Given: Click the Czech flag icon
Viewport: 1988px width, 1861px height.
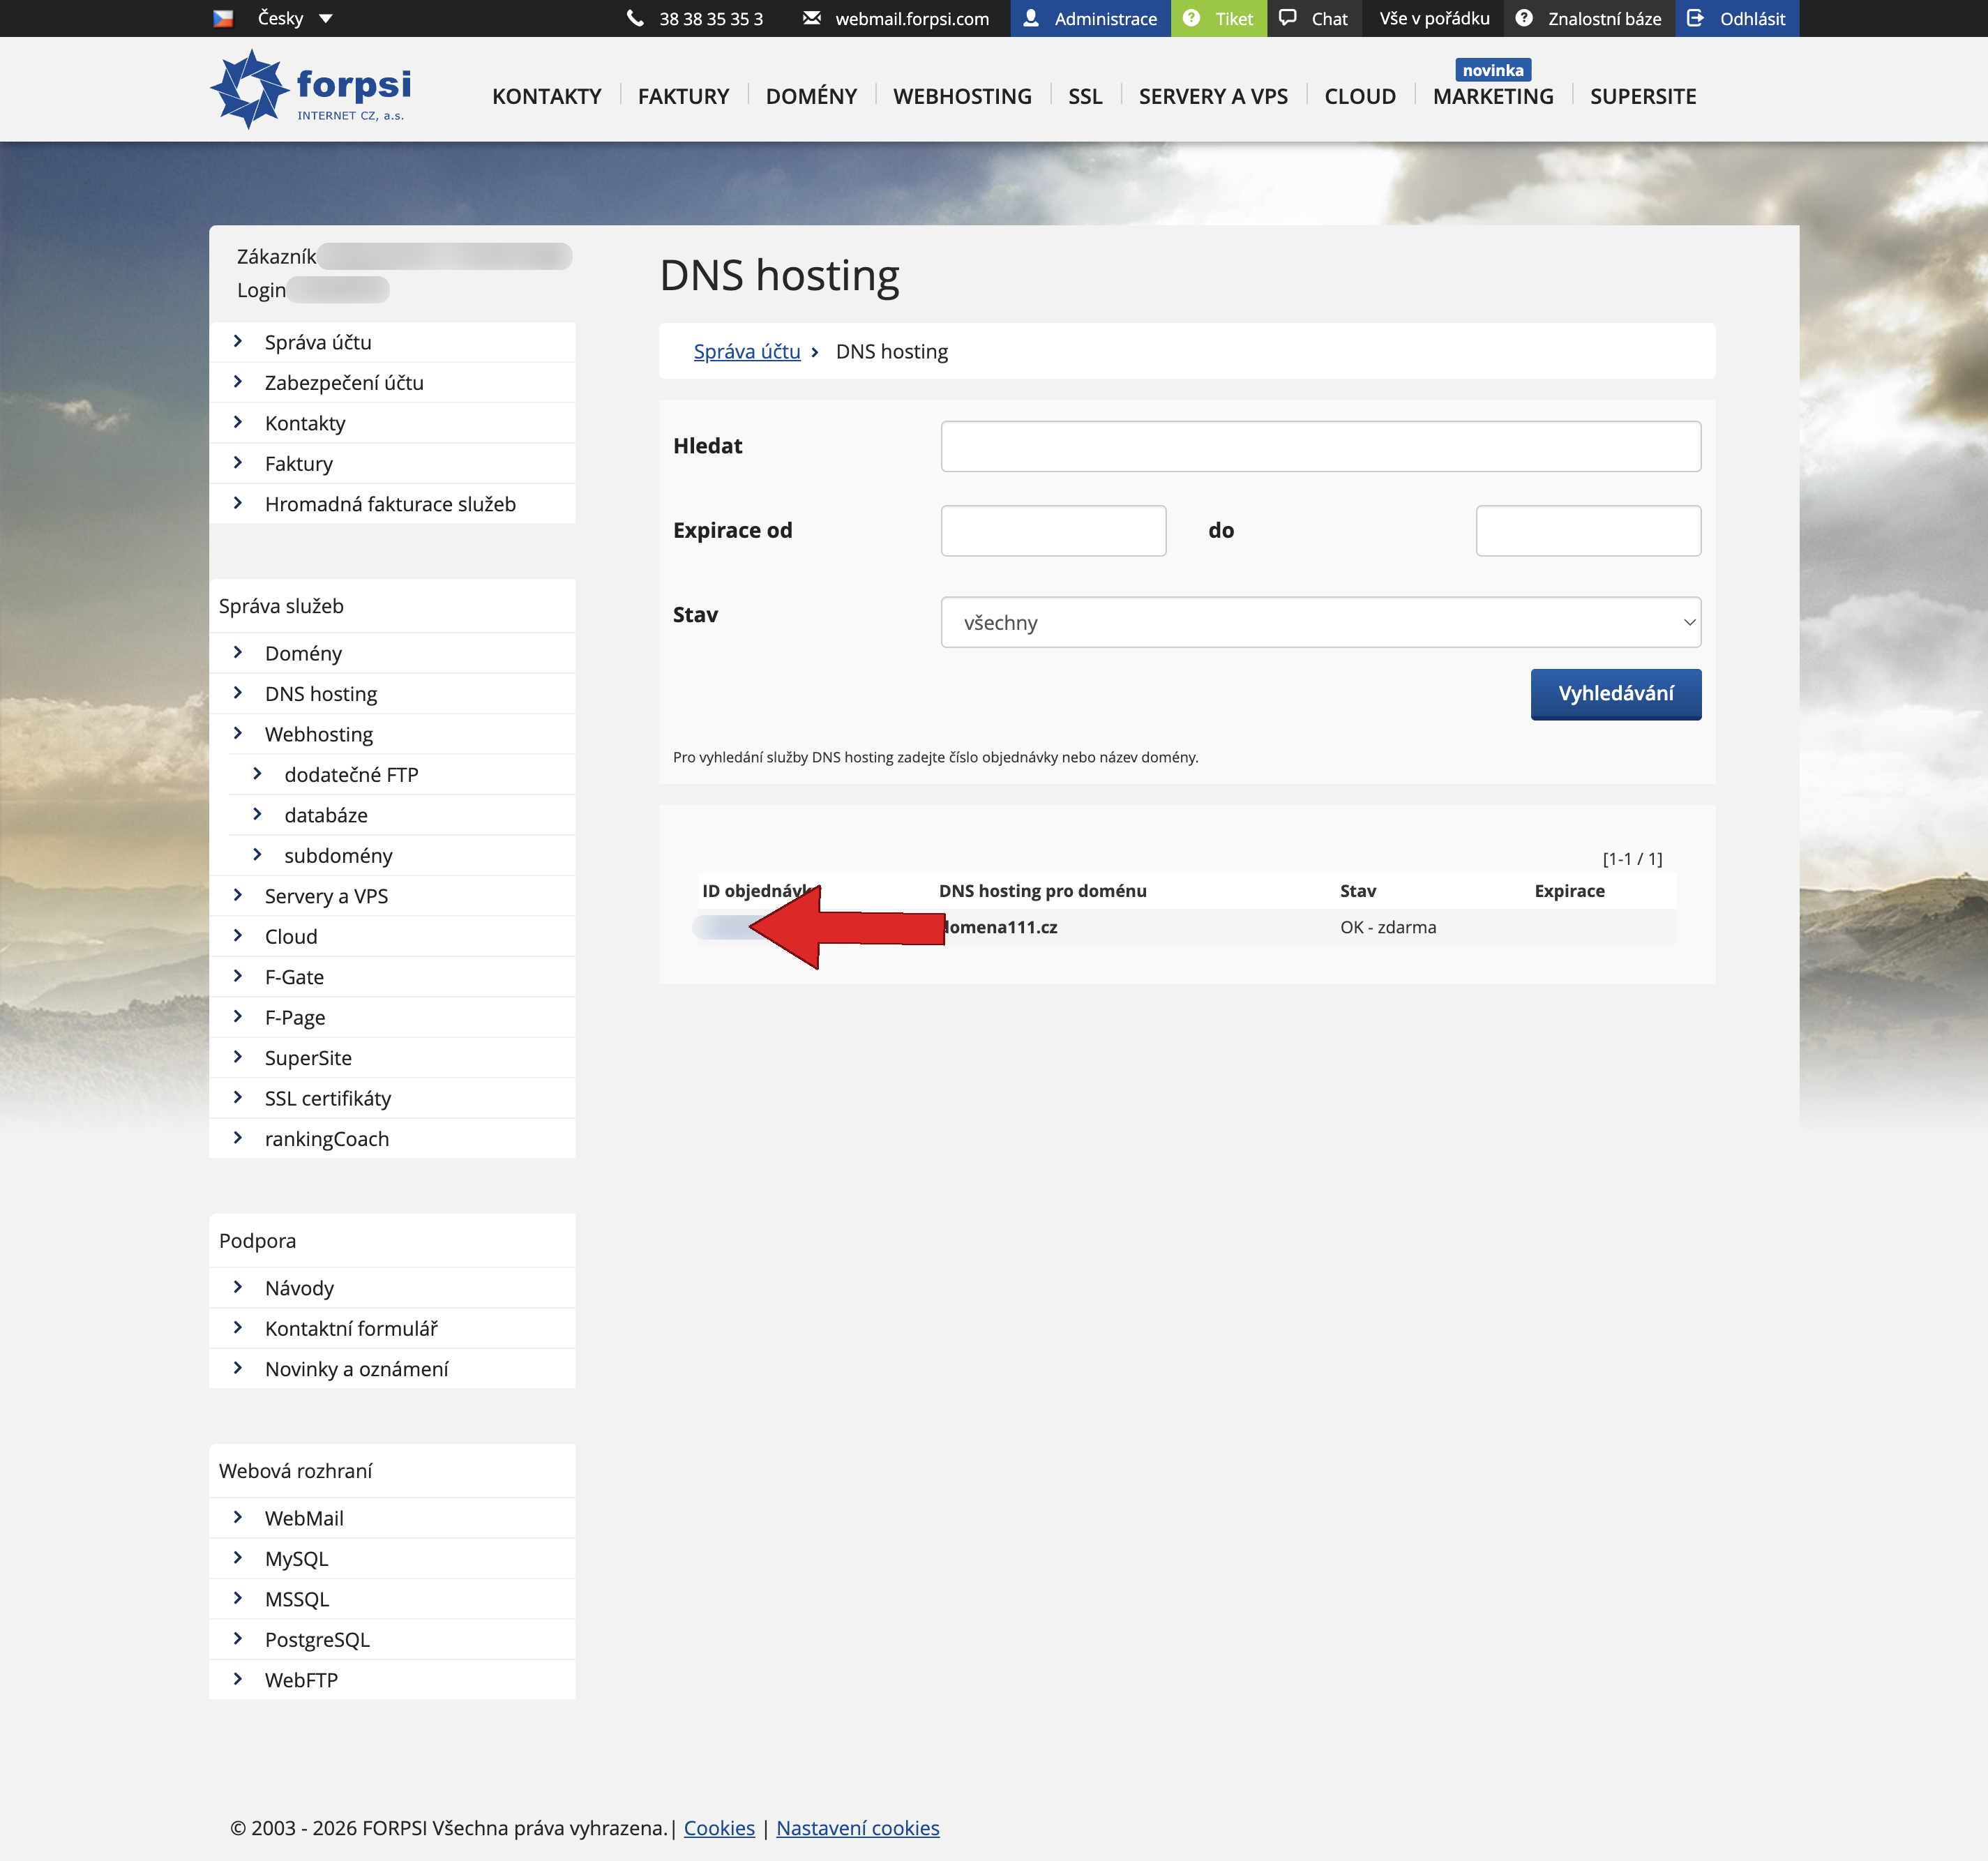Looking at the screenshot, I should 222,17.
